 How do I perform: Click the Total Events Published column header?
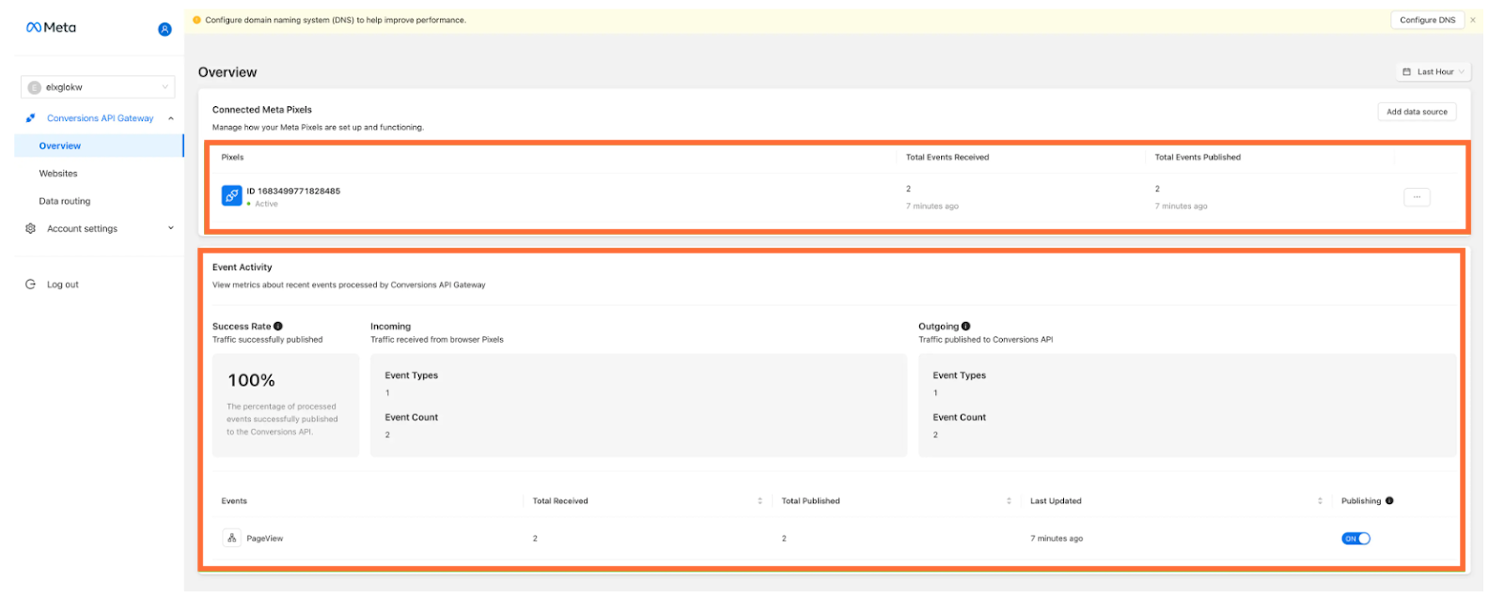point(1198,158)
